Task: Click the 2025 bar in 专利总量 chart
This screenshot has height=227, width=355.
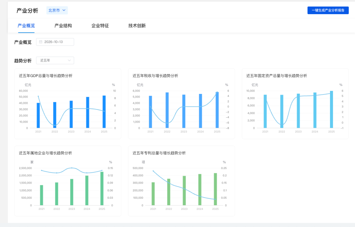Action: [x=215, y=189]
